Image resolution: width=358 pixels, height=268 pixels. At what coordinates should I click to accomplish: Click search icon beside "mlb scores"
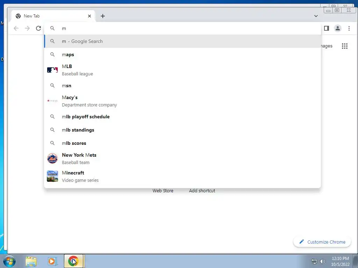coord(52,143)
